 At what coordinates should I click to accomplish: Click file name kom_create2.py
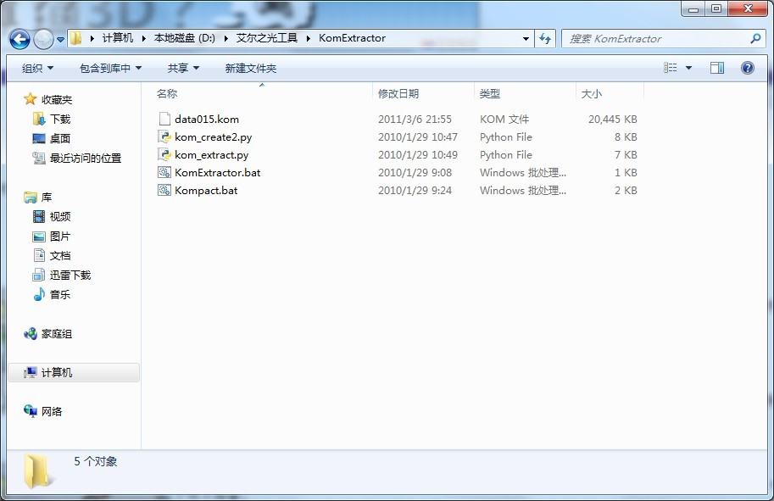[x=214, y=136]
